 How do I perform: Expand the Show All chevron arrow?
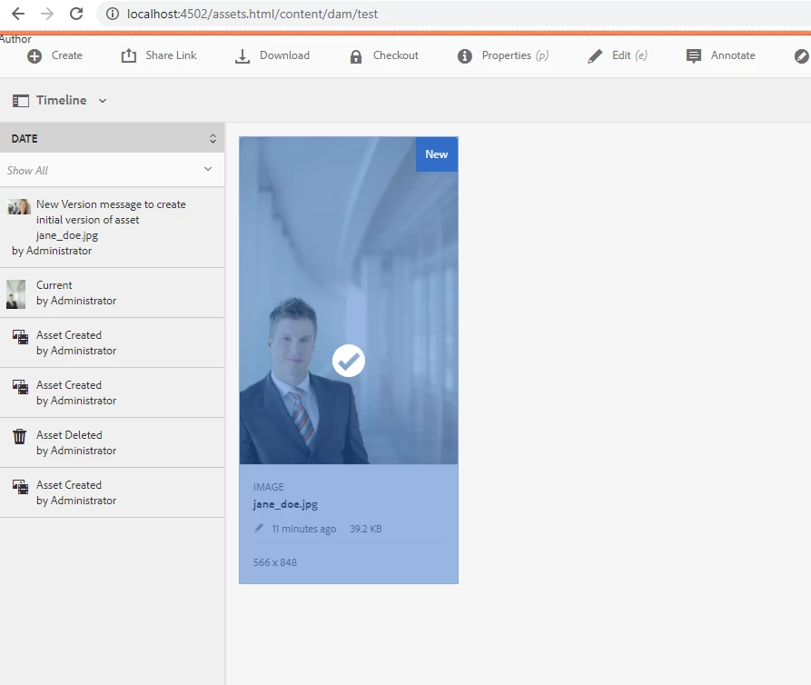point(208,169)
